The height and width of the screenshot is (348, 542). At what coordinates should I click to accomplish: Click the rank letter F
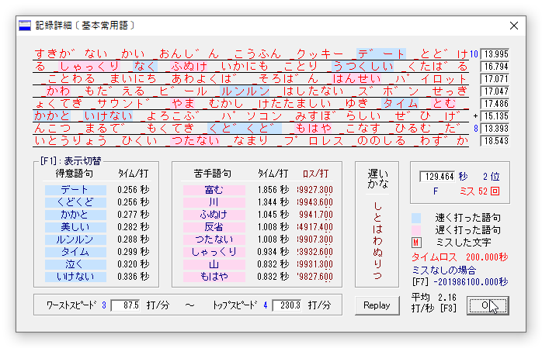[436, 191]
